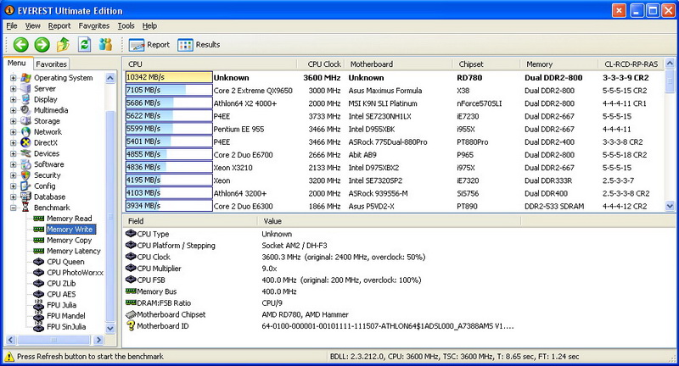679x366 pixels.
Task: Open the CPU PhotoWorxx benchmark
Action: point(75,272)
